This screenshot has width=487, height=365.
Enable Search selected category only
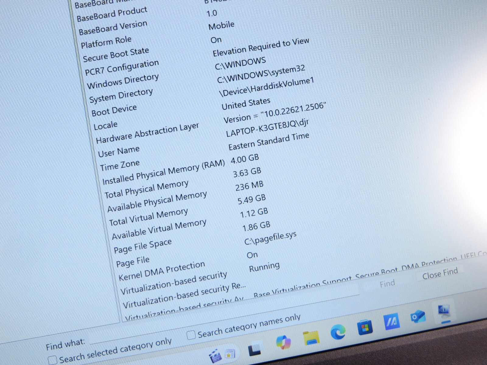(52, 360)
